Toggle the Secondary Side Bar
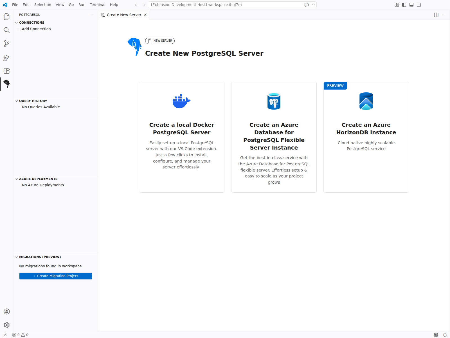Image resolution: width=450 pixels, height=338 pixels. 419,5
